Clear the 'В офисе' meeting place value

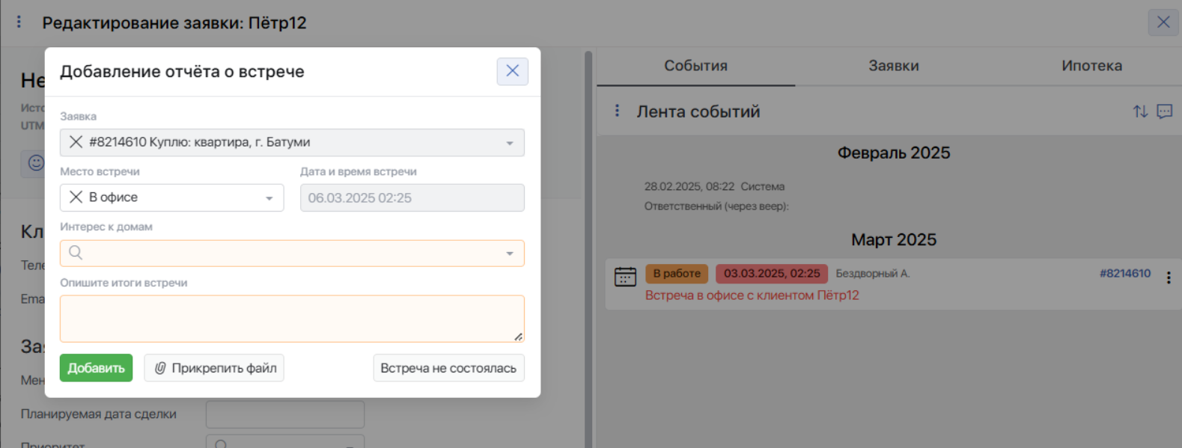click(76, 197)
